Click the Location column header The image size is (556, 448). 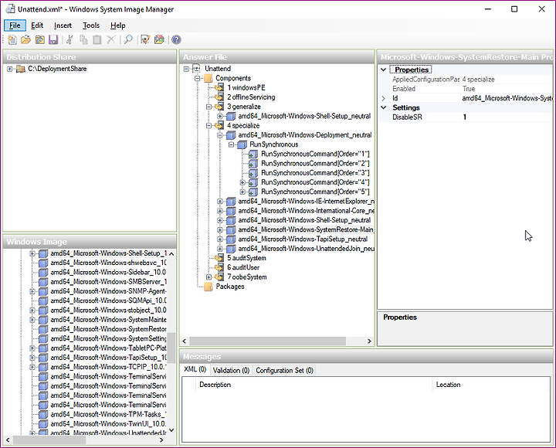point(491,385)
